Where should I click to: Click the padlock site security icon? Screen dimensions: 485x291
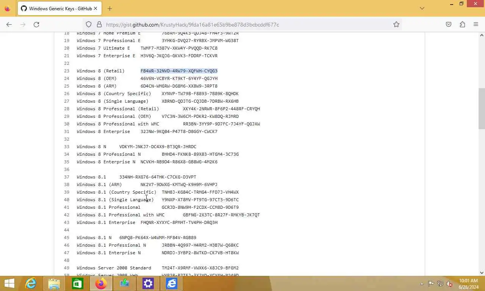coord(99,24)
